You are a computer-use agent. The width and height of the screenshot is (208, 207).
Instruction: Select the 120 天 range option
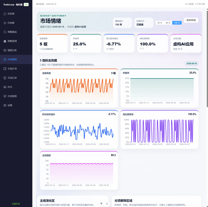(x=177, y=23)
